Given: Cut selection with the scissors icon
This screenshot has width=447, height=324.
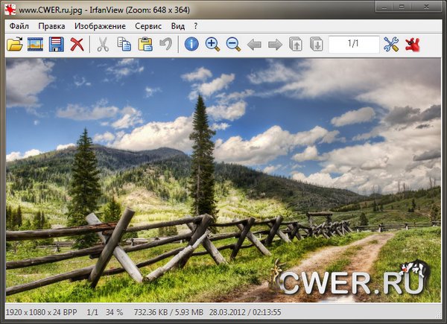Looking at the screenshot, I should pos(103,45).
